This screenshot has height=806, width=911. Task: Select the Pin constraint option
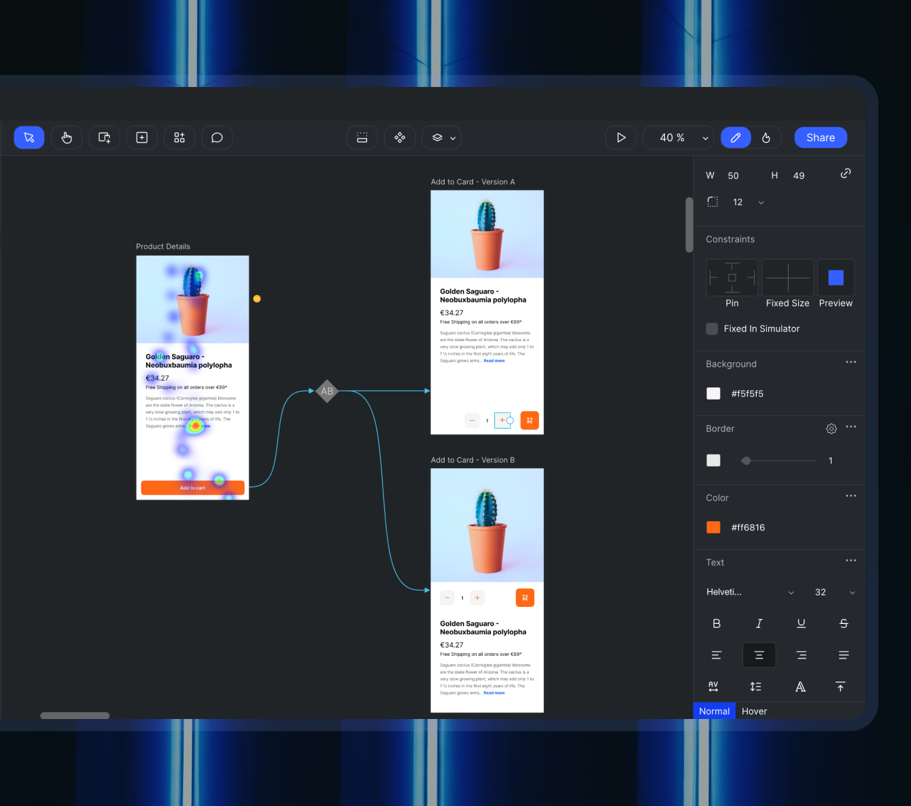click(732, 278)
